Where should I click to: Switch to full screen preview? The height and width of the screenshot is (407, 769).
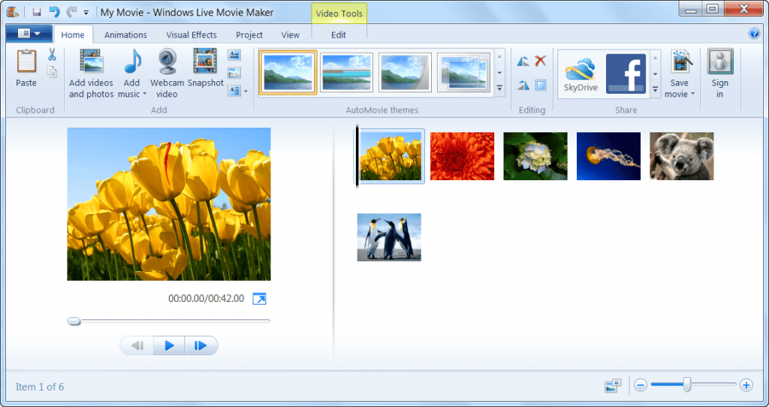coord(259,299)
